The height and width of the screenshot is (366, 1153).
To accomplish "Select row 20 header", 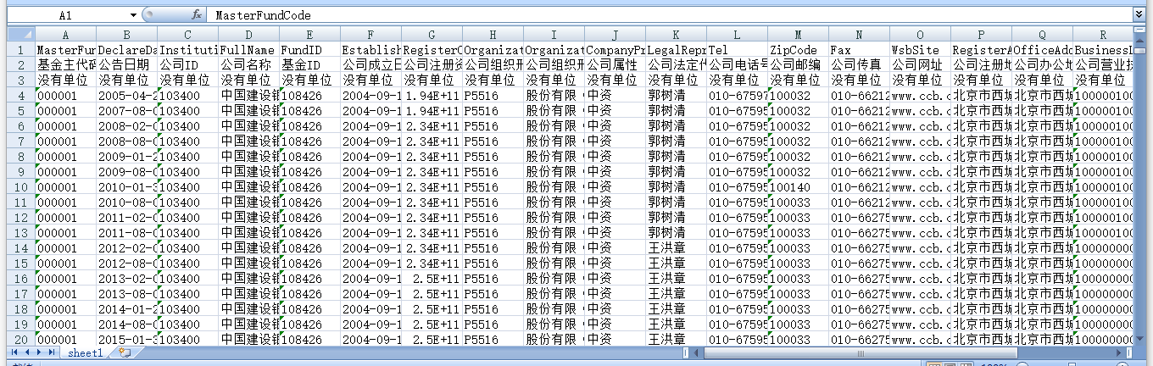I will point(21,340).
